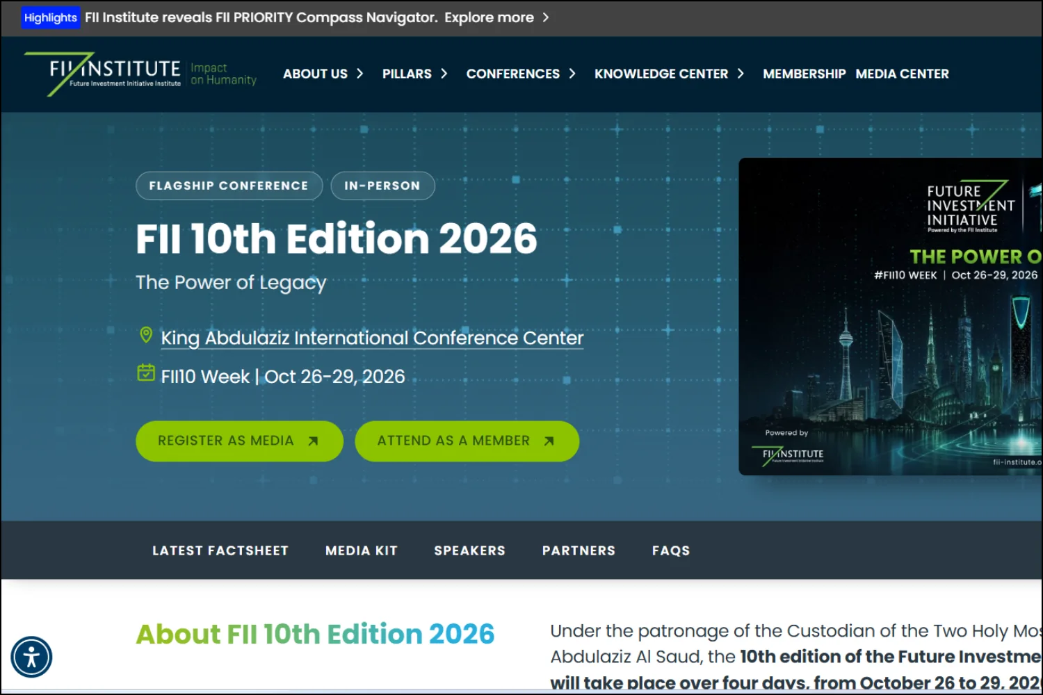1043x695 pixels.
Task: Click the location pin icon
Action: coord(146,335)
